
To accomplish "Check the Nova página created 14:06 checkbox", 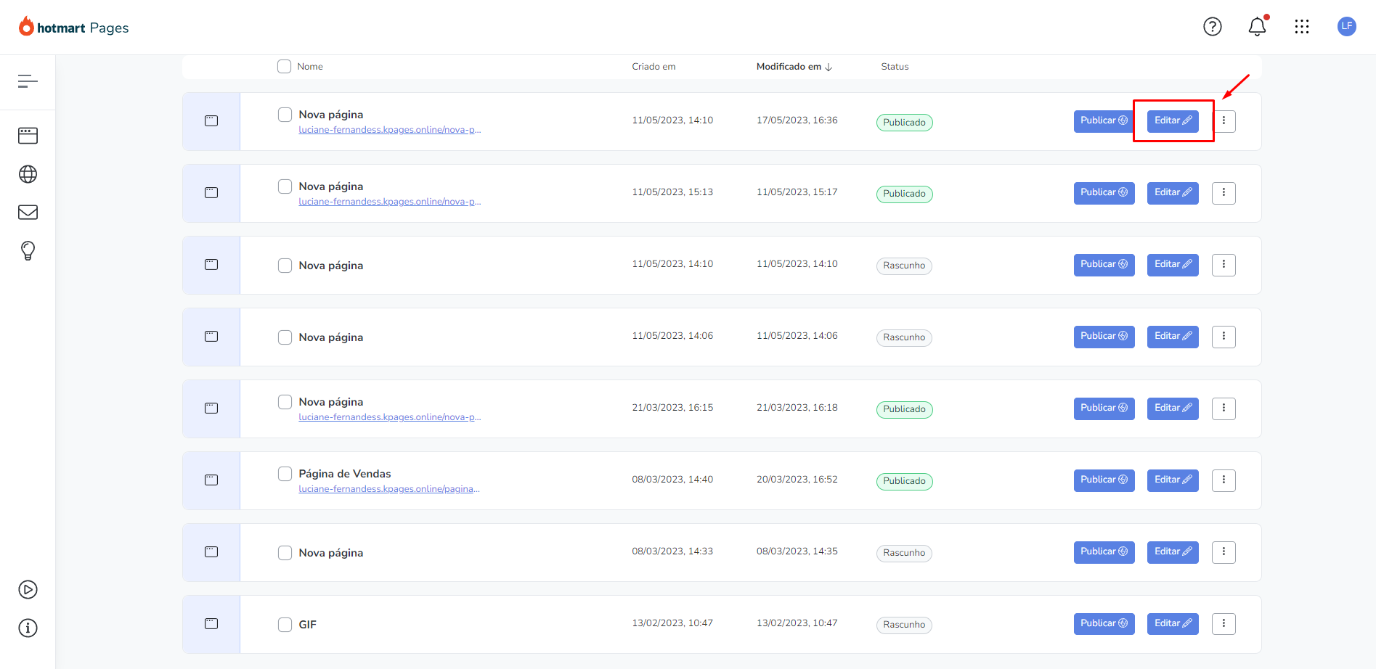I will point(285,337).
